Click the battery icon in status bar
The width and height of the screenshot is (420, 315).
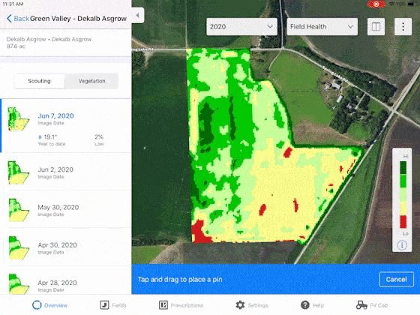411,4
